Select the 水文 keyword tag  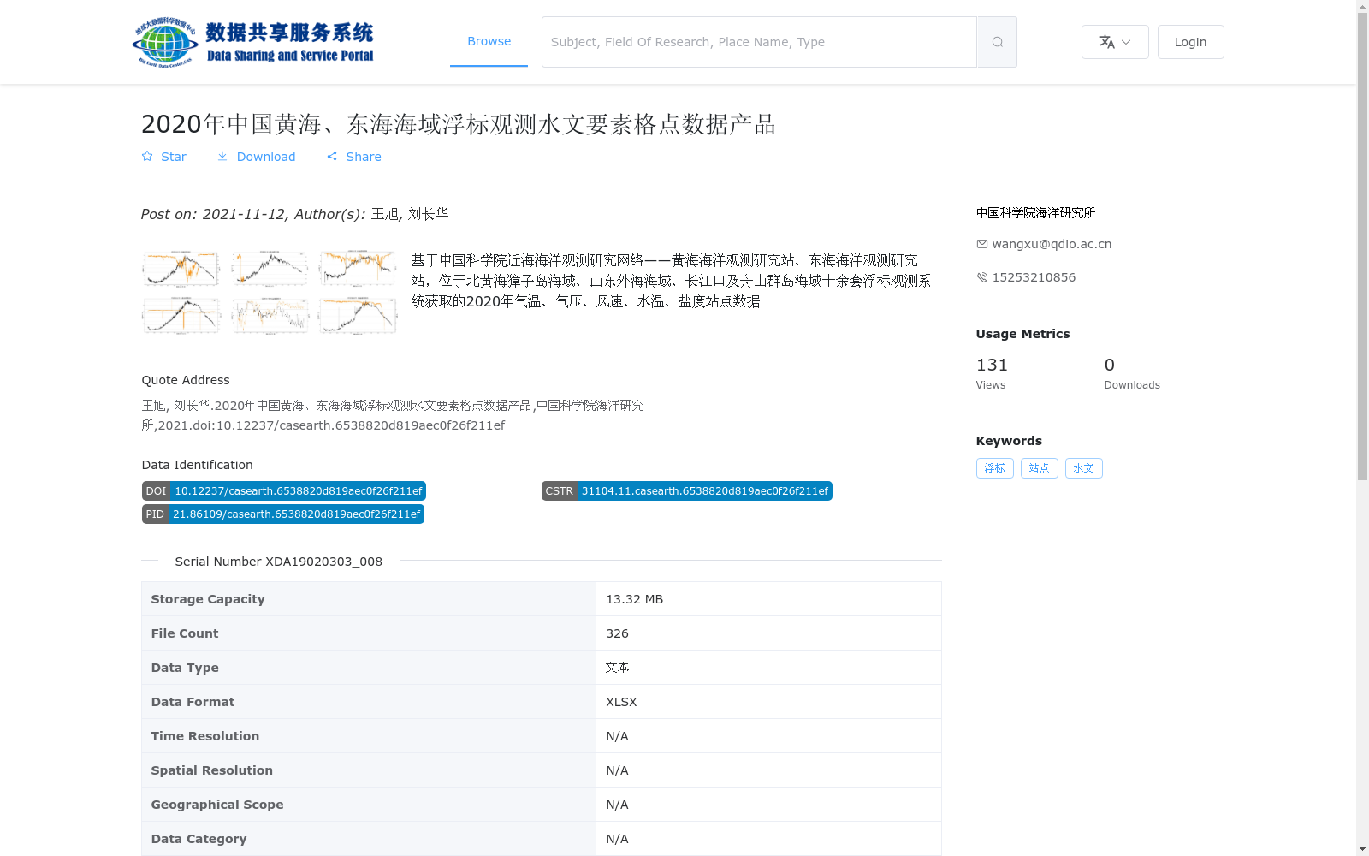pos(1084,468)
